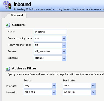
Task: Expand the Source Network all-nets dropdown
Action: click(x=40, y=92)
